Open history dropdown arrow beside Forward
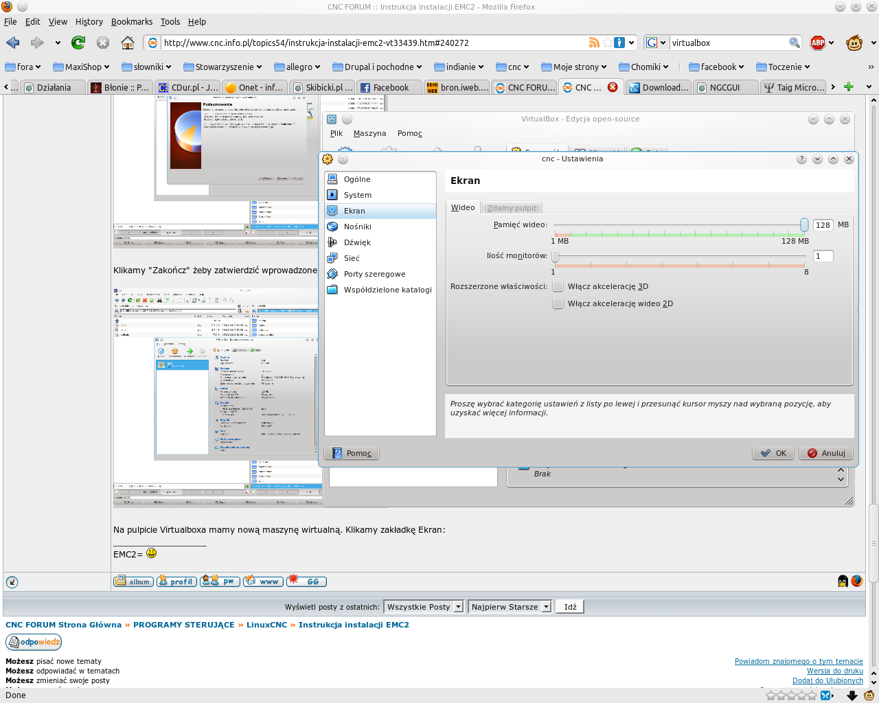 [x=58, y=43]
